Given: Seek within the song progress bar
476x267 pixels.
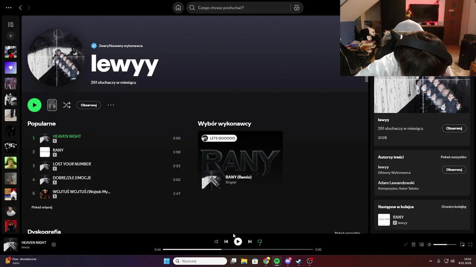Looking at the screenshot, I should pos(238,250).
